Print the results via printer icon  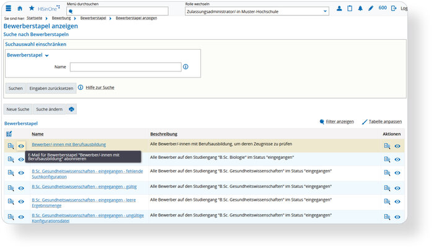tap(71, 109)
